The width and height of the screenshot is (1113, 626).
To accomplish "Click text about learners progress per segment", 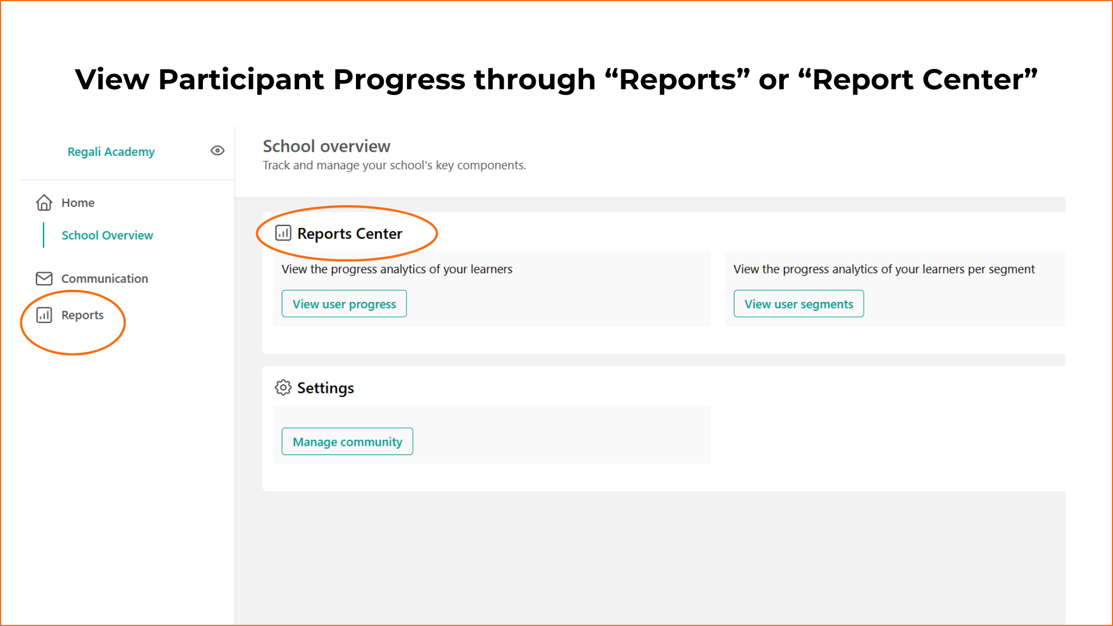I will point(883,269).
